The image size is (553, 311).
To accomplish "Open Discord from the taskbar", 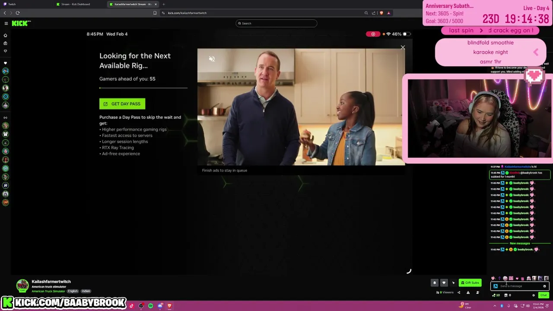I will click(160, 306).
